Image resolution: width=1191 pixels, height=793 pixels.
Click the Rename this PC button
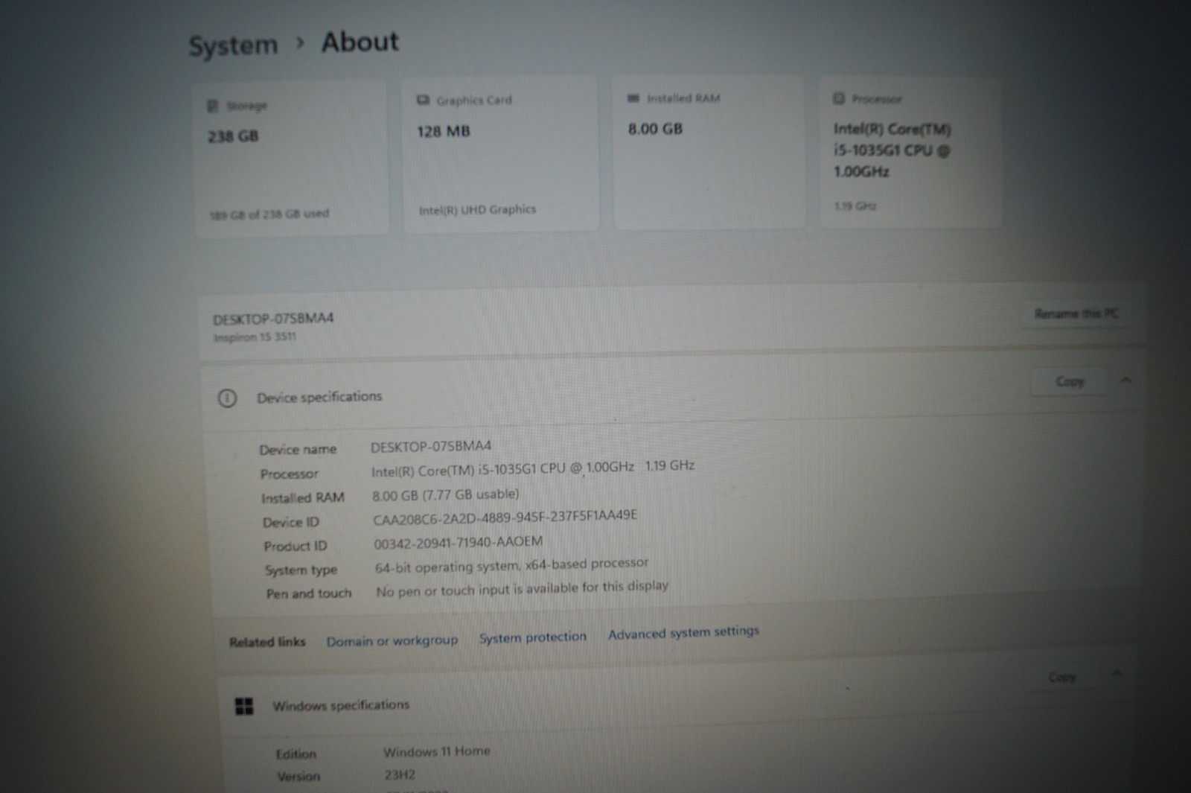pyautogui.click(x=1076, y=313)
